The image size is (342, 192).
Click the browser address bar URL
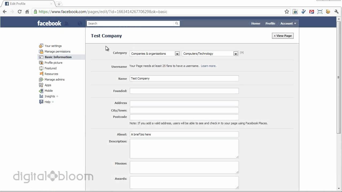(x=103, y=11)
